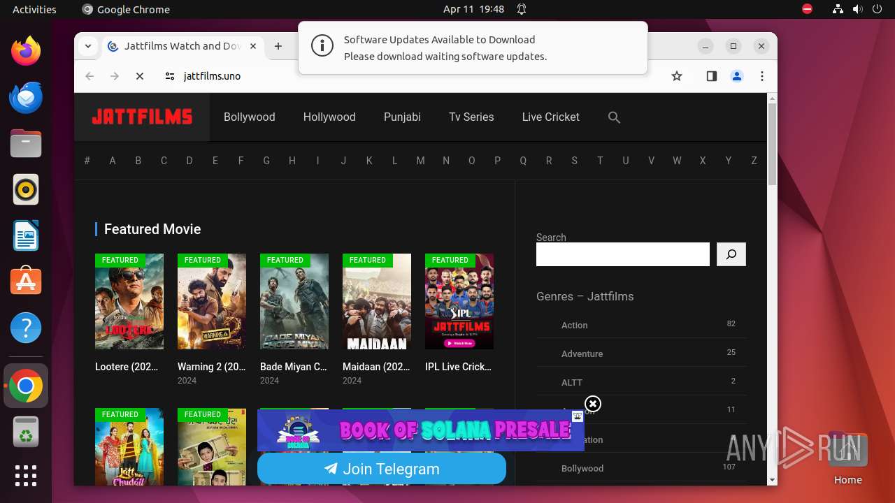Open a new Chrome tab

point(278,46)
